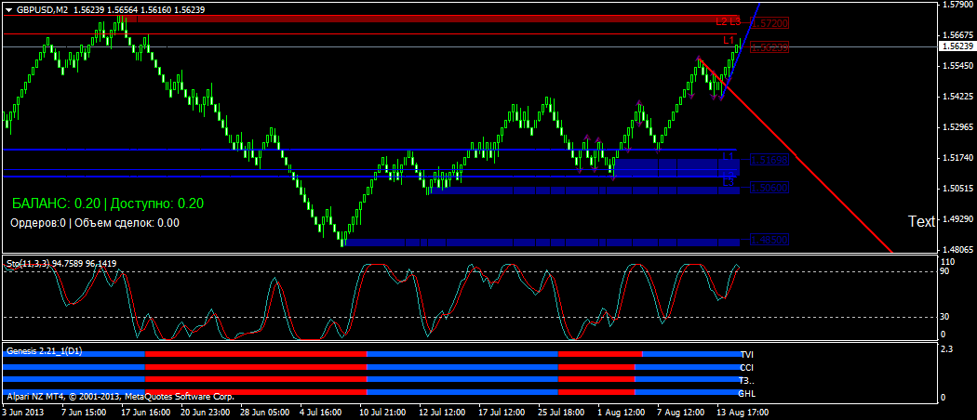This screenshot has width=977, height=420.
Task: Open the chart menu triangle beside GBPUSD,M2
Action: pyautogui.click(x=9, y=9)
